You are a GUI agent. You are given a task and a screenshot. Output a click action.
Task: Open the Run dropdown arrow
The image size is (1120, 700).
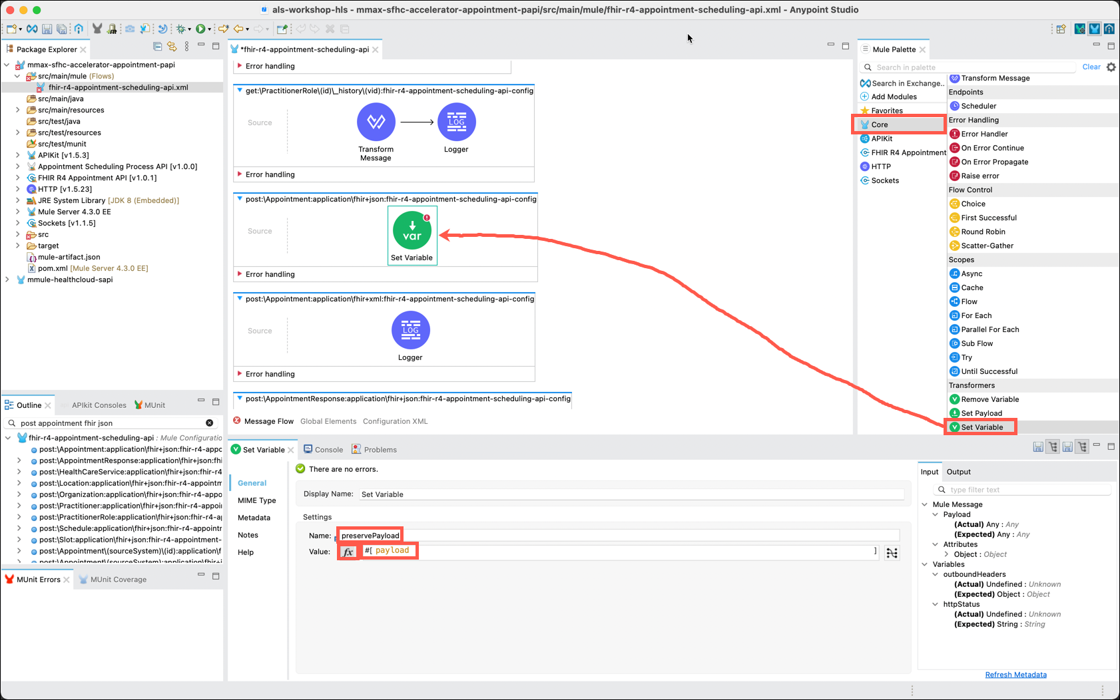pos(209,29)
